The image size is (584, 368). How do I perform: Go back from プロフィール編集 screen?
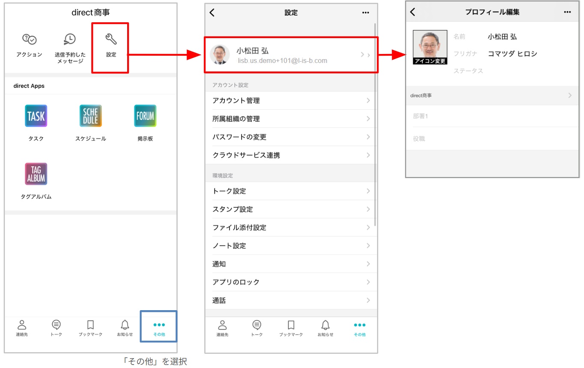tap(413, 12)
